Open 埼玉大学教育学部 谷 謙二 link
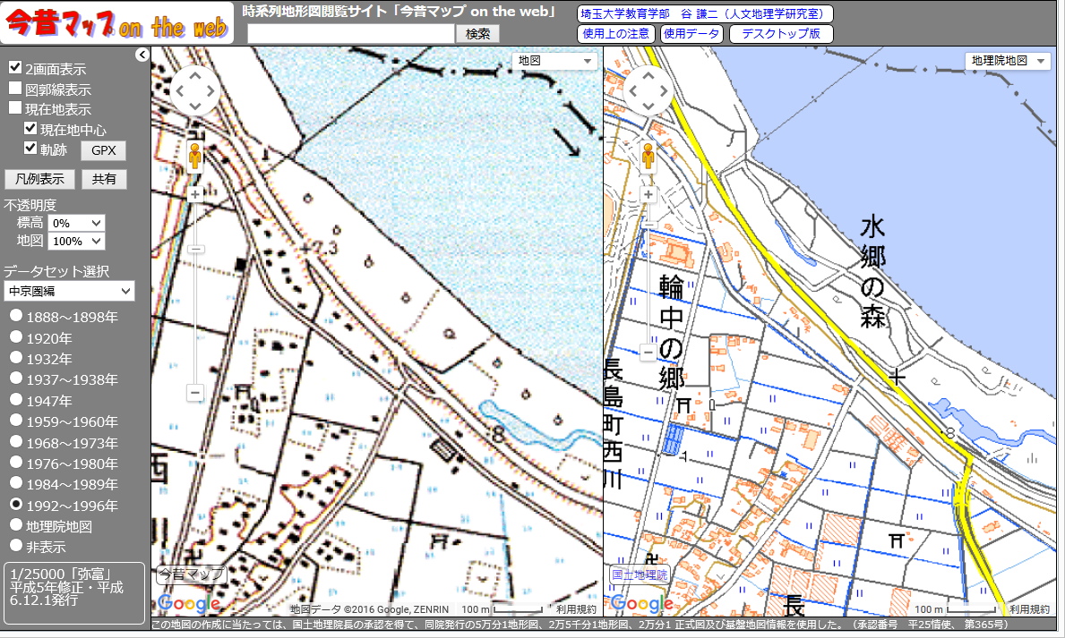The height and width of the screenshot is (638, 1065). coord(704,13)
